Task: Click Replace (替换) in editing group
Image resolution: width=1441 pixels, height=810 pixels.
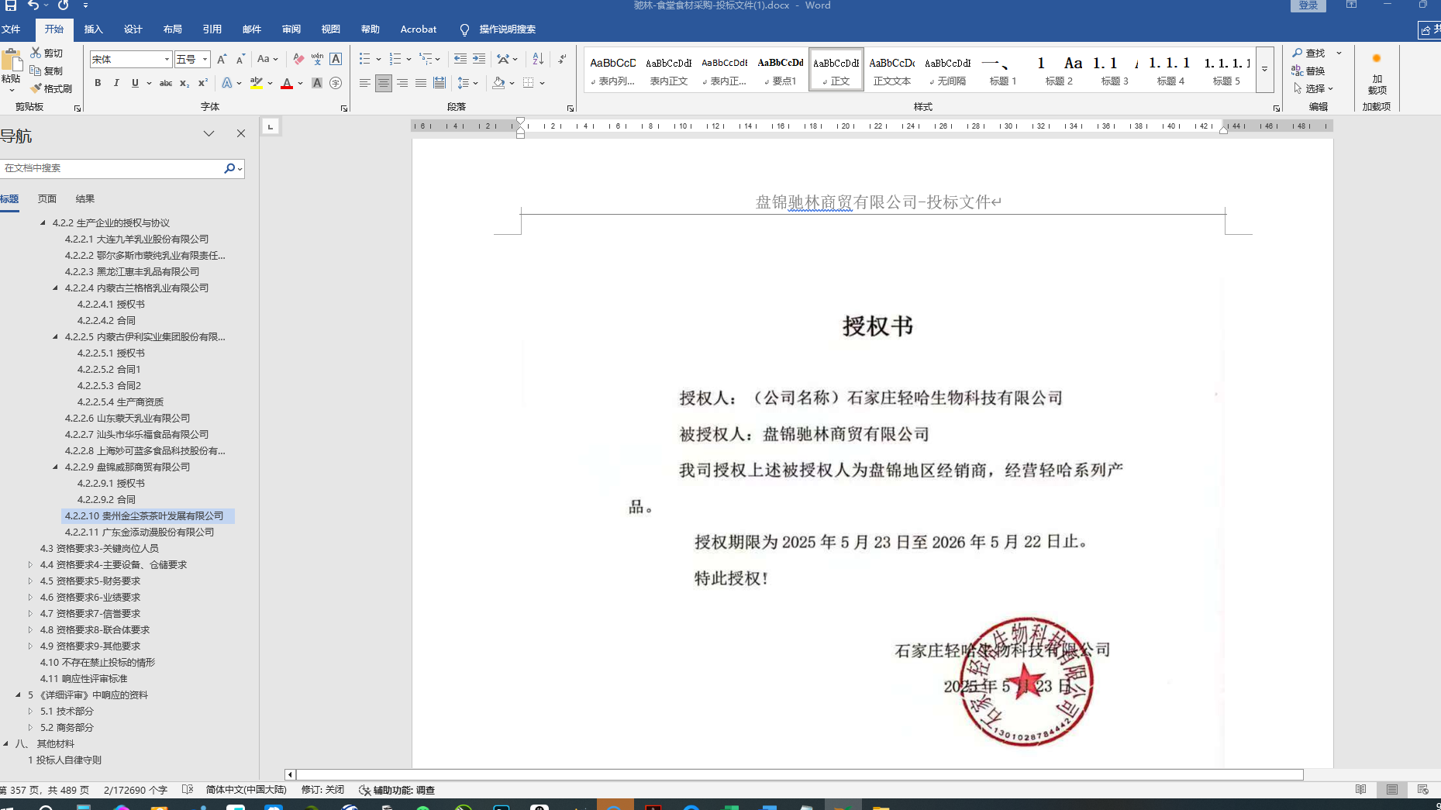Action: pos(1308,71)
